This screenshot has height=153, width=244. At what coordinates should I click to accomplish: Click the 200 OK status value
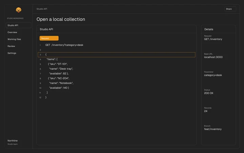[x=209, y=93]
